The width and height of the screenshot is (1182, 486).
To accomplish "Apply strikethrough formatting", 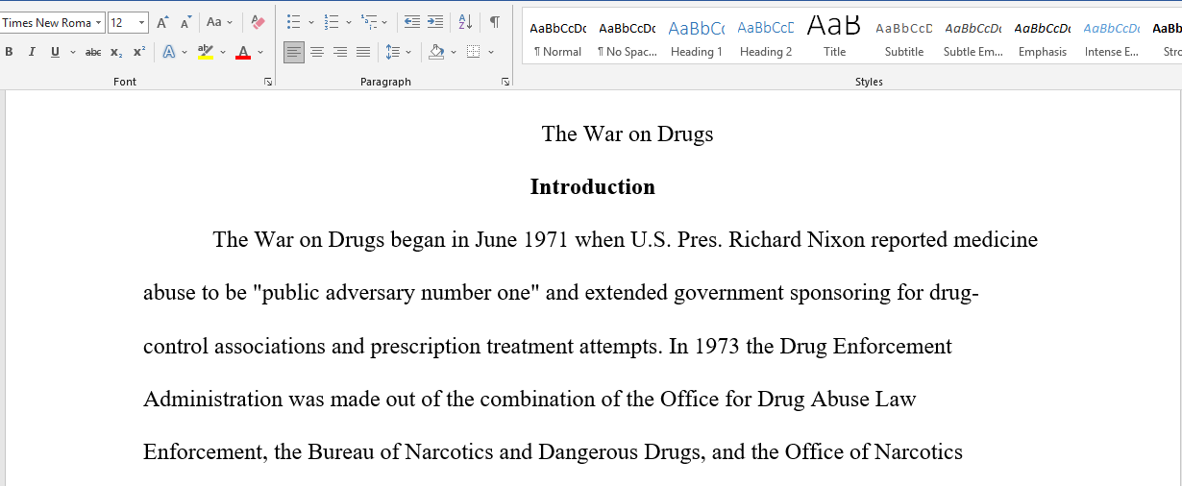I will tap(93, 52).
